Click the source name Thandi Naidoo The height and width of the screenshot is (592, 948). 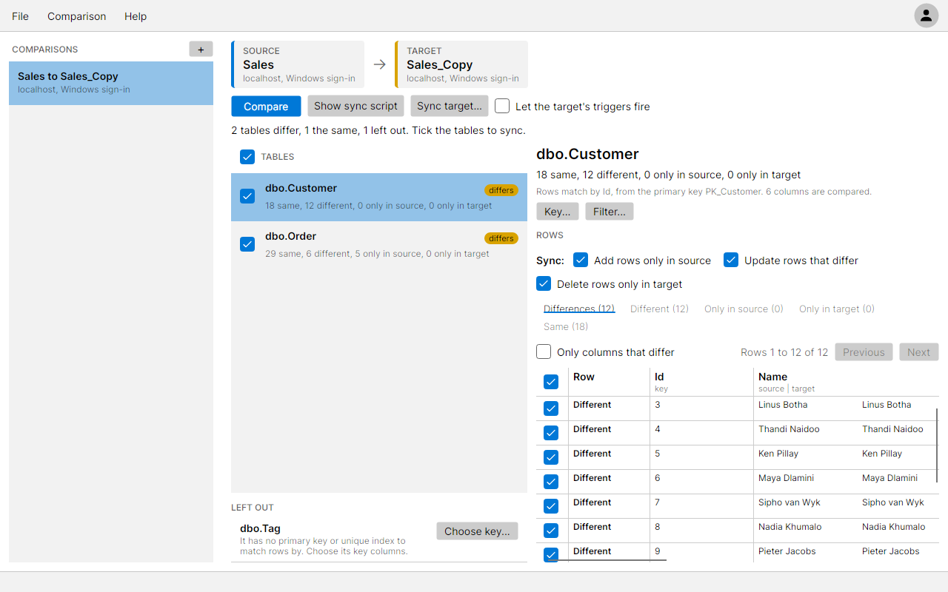[x=789, y=429]
